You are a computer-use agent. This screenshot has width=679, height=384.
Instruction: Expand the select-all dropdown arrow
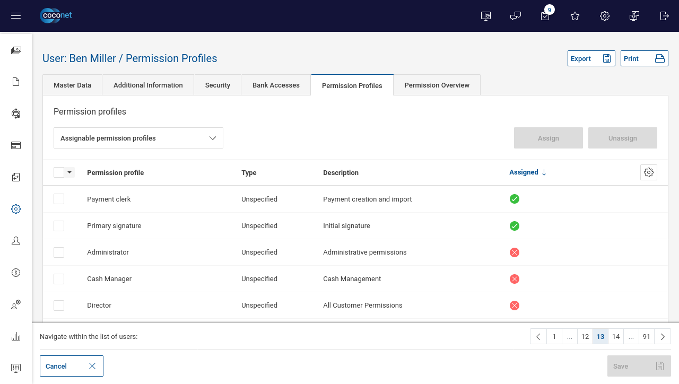tap(69, 172)
